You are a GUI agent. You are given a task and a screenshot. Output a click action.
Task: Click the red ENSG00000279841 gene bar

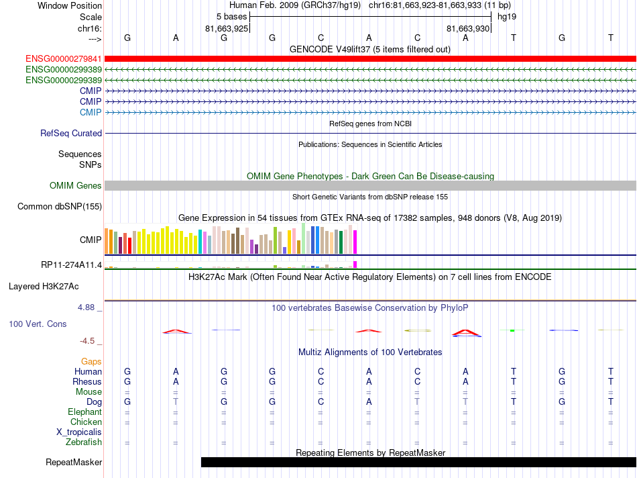370,59
